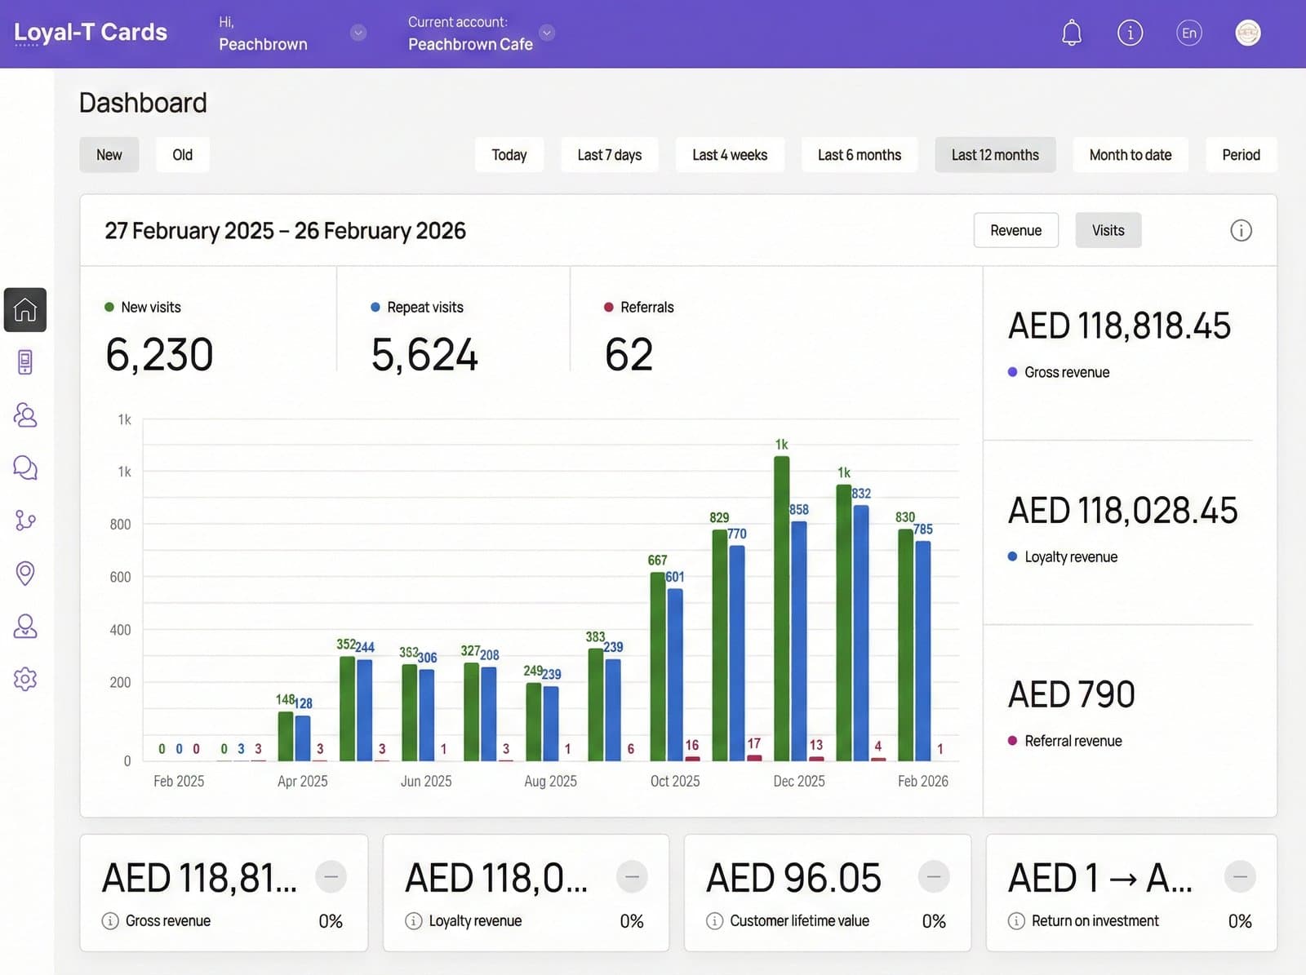This screenshot has width=1306, height=975.
Task: Click the chart panel info icon
Action: (1241, 230)
